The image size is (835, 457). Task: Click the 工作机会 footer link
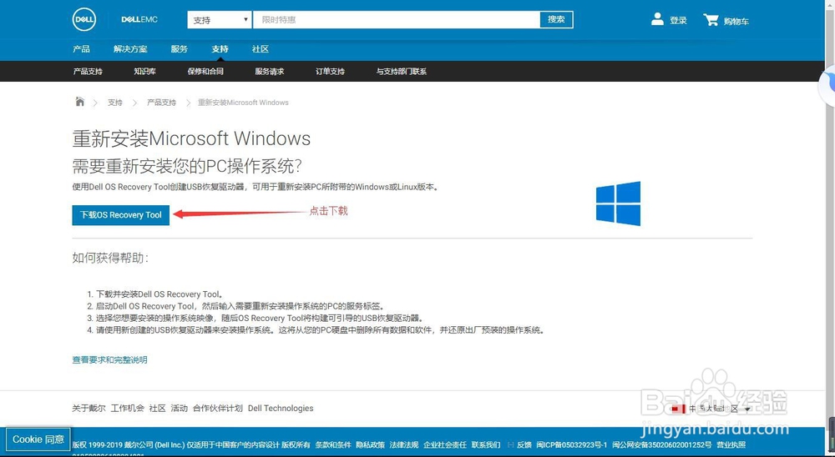[127, 408]
